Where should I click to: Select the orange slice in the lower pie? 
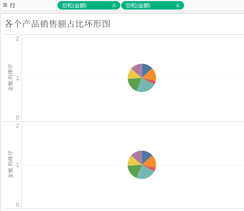tap(151, 161)
